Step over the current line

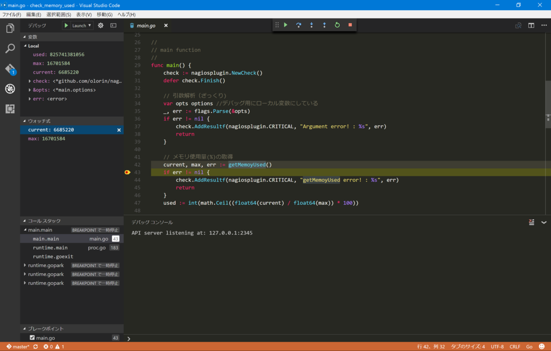299,25
